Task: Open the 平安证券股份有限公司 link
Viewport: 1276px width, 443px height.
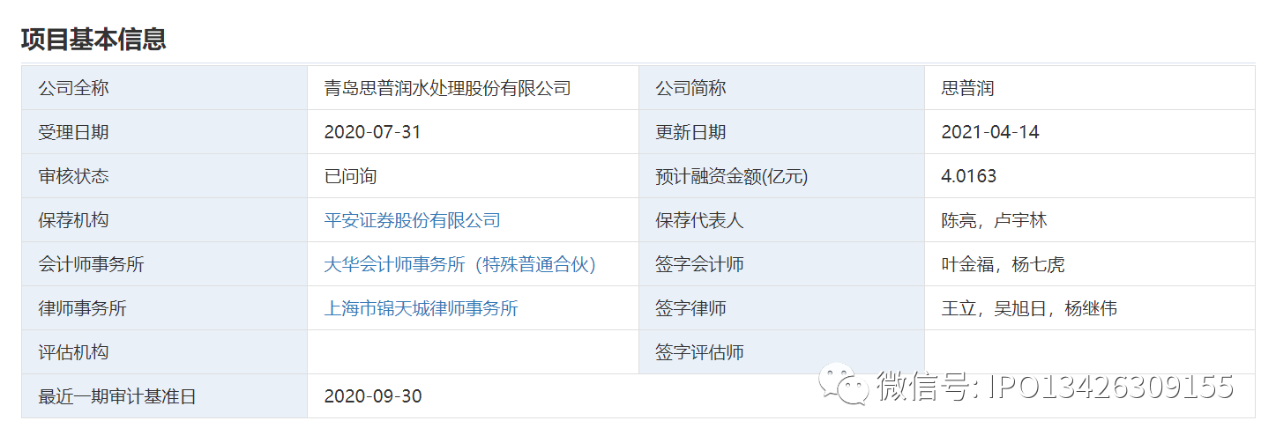Action: (x=412, y=220)
